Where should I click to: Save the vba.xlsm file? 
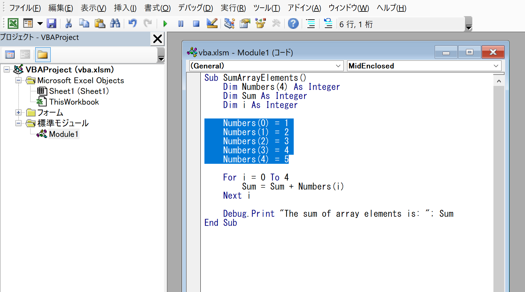[51, 23]
